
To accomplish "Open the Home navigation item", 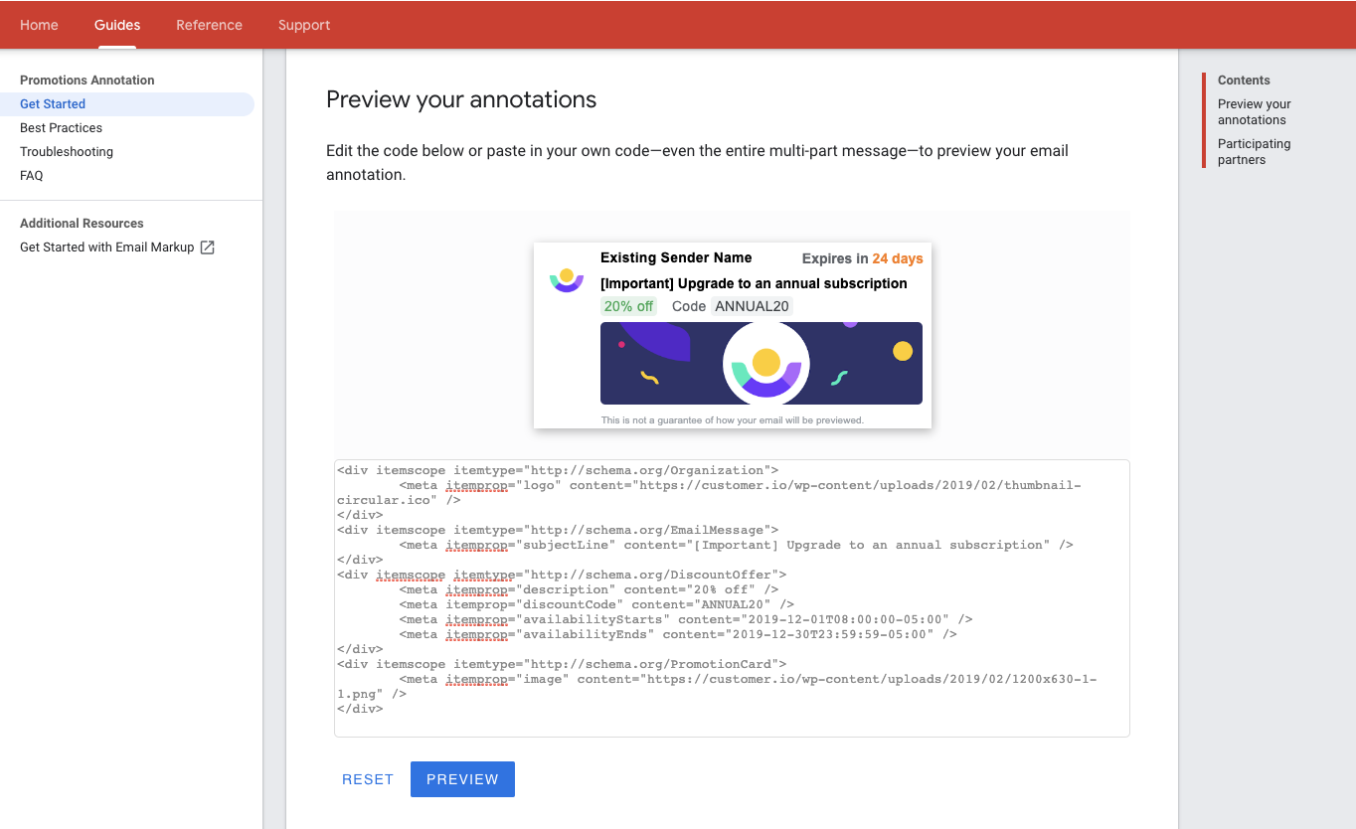I will [39, 25].
